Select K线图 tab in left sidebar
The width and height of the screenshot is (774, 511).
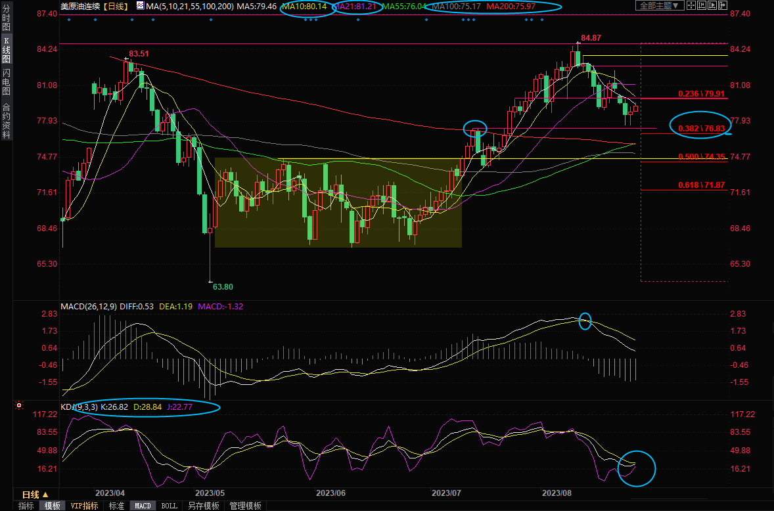(x=6, y=50)
